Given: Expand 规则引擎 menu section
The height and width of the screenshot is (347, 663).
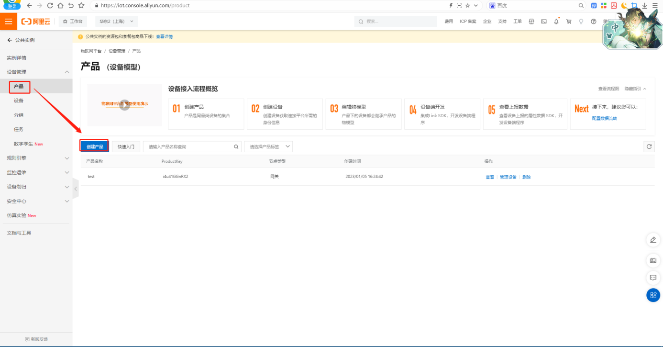Looking at the screenshot, I should pyautogui.click(x=67, y=158).
